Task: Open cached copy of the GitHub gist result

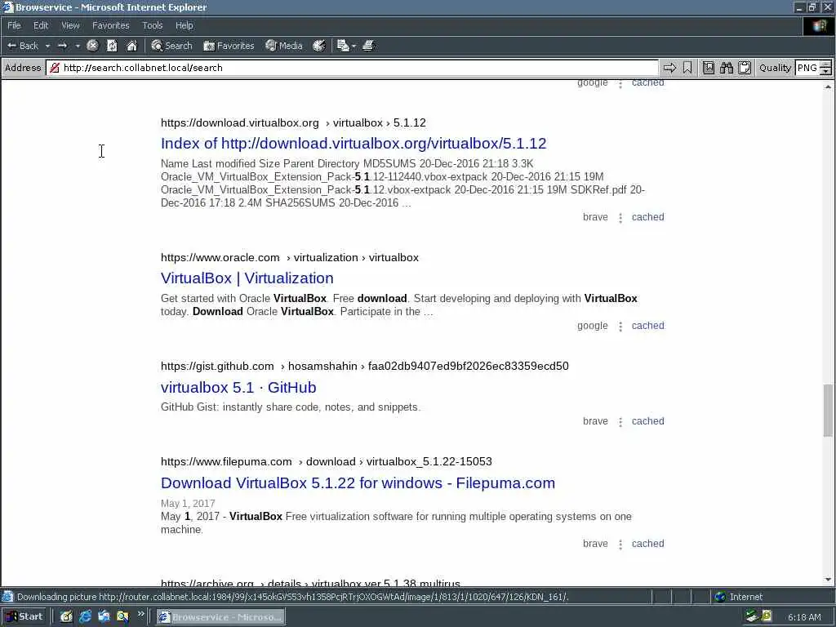Action: [647, 421]
